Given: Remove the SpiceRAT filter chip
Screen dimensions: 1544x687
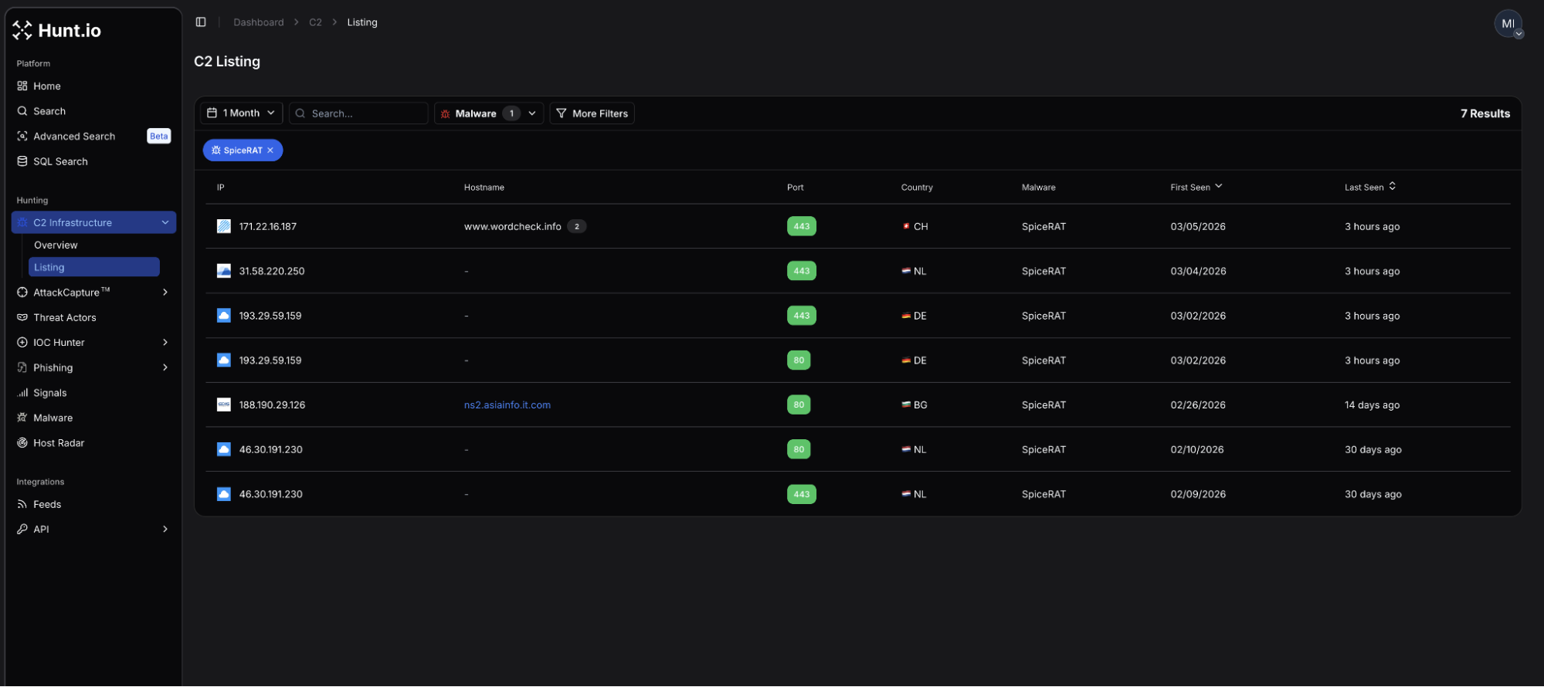Looking at the screenshot, I should click(270, 151).
